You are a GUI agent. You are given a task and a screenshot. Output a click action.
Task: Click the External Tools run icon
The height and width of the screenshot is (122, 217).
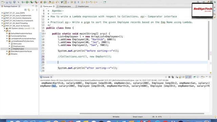click(x=36, y=2)
